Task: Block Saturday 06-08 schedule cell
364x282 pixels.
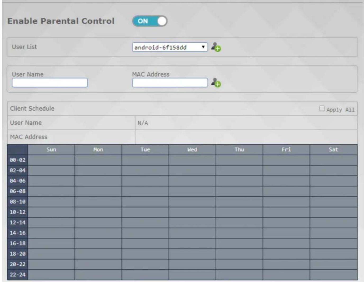Action: 333,191
